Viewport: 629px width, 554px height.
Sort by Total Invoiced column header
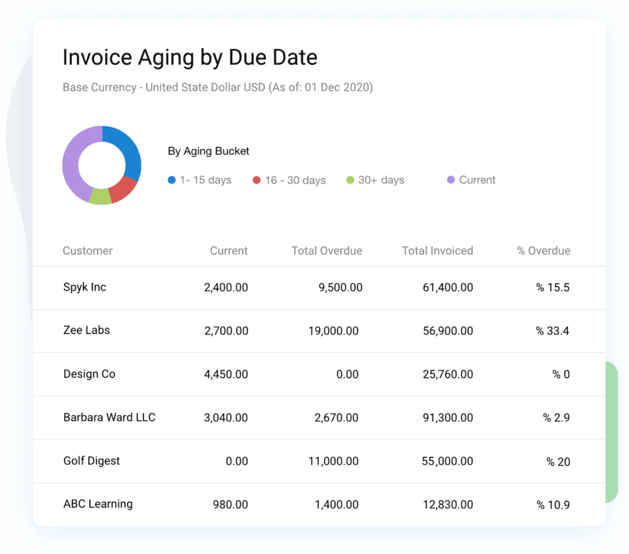pyautogui.click(x=437, y=251)
